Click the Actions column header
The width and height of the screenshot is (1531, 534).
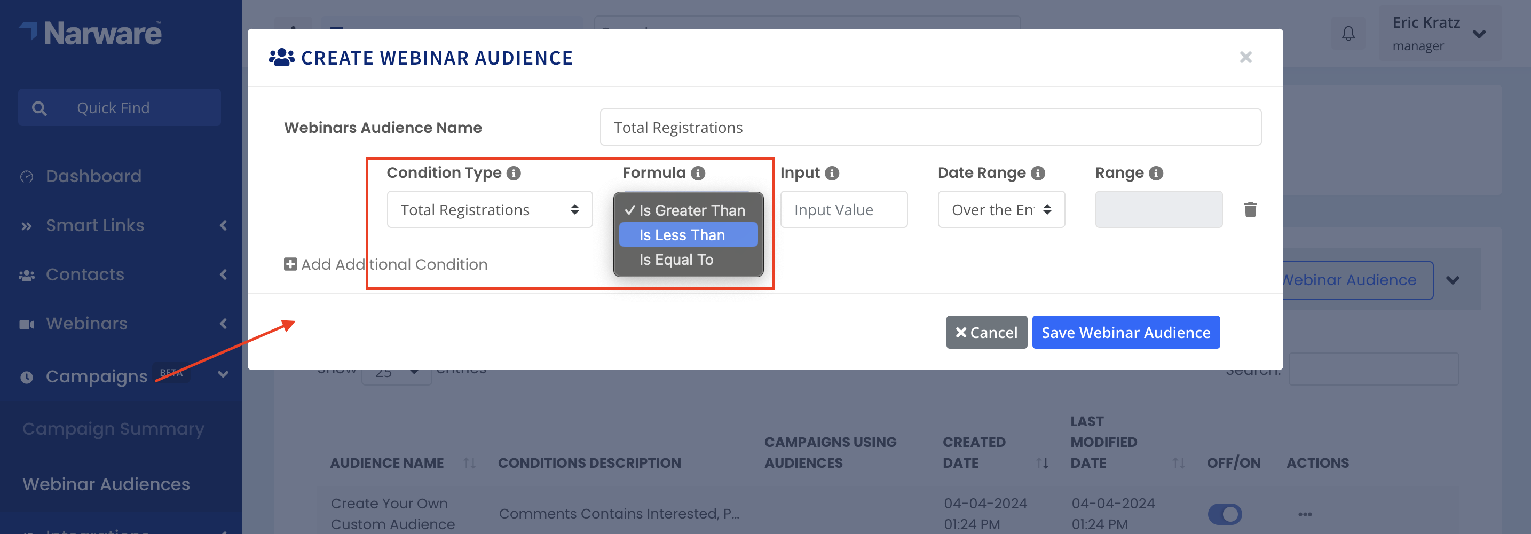point(1317,462)
